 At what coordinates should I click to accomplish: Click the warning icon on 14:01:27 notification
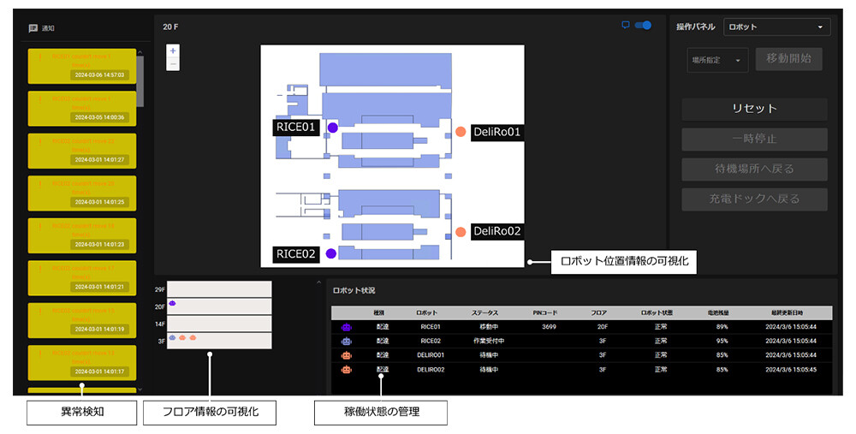pyautogui.click(x=40, y=141)
